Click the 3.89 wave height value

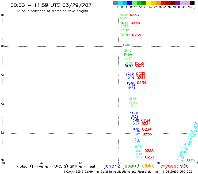point(186,147)
